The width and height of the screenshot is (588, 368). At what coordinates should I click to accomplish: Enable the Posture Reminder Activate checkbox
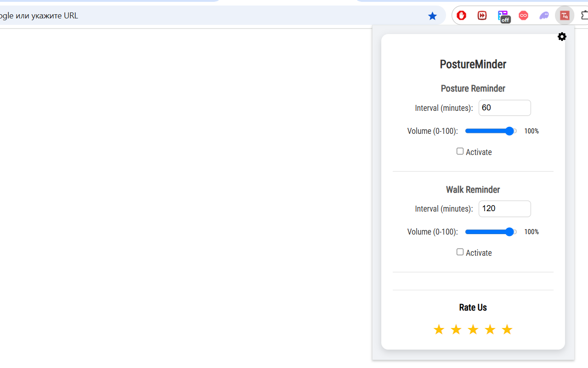[460, 151]
